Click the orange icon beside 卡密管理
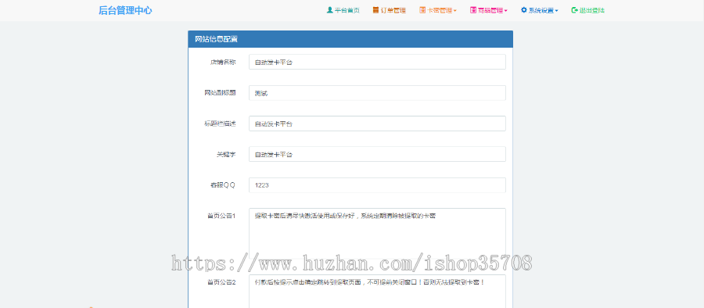The image size is (704, 308). click(422, 10)
